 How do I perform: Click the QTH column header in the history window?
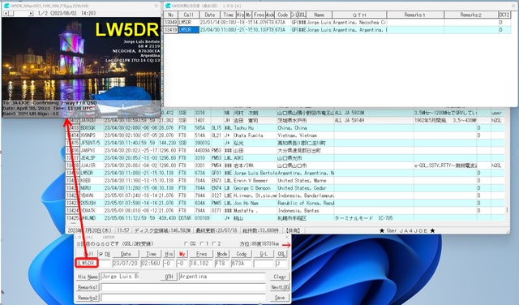click(359, 15)
